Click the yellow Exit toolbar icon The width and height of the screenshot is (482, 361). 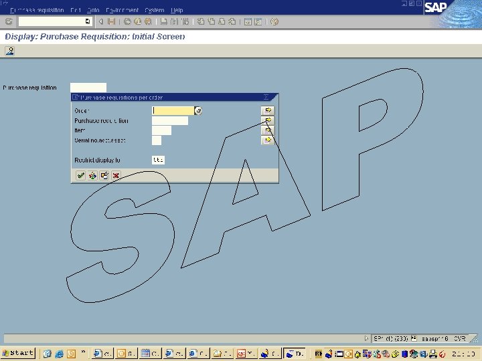[x=137, y=21]
